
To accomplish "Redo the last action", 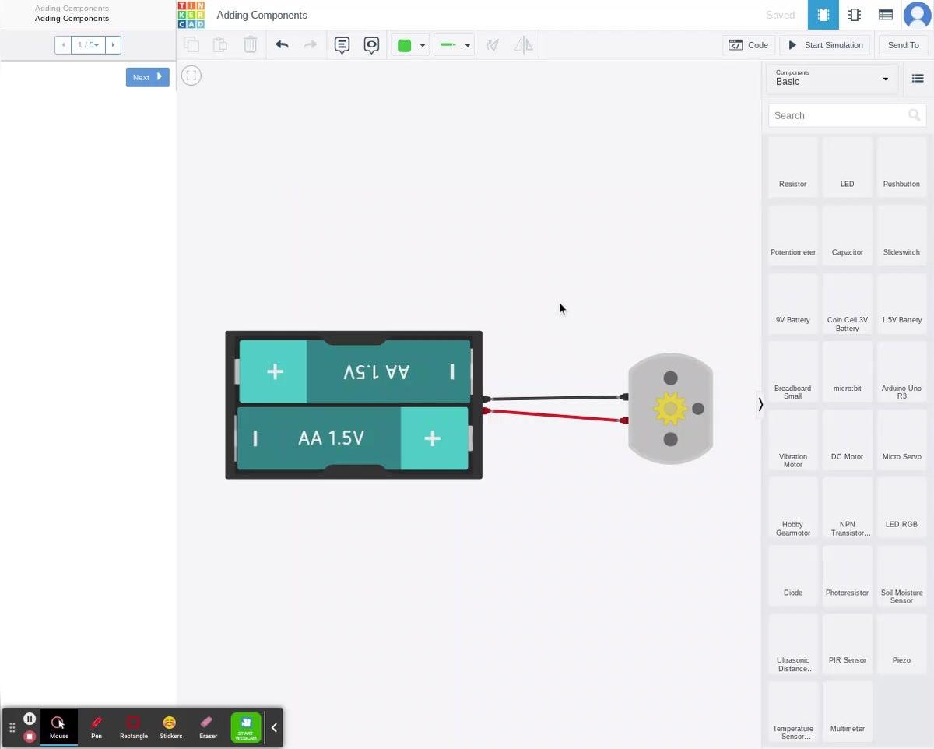I will (311, 45).
